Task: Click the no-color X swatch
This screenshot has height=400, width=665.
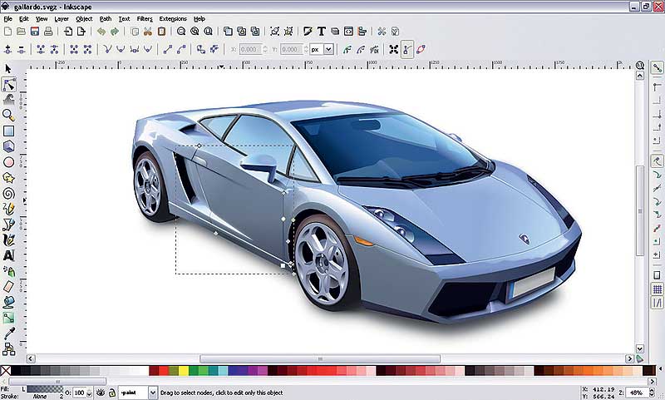Action: pos(6,371)
